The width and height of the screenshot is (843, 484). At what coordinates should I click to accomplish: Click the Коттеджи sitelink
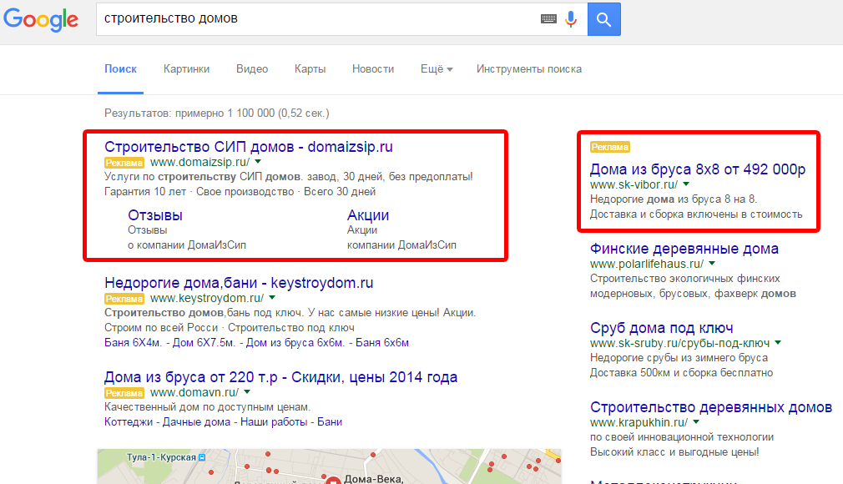pos(129,422)
